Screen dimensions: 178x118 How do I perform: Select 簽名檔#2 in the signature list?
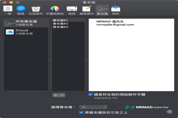click(68, 24)
